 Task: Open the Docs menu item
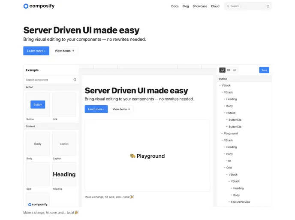[175, 6]
